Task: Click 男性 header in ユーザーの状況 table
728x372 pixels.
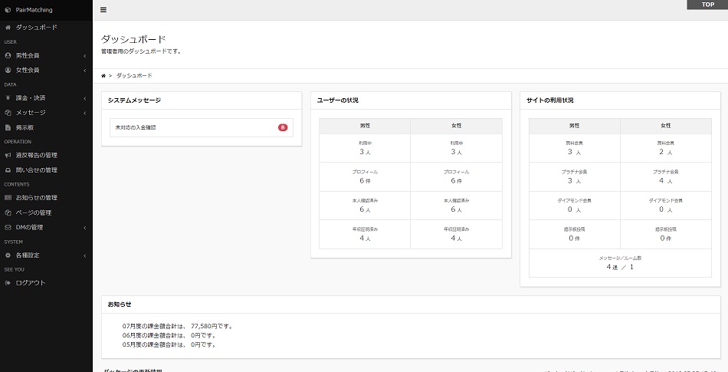Action: point(365,126)
